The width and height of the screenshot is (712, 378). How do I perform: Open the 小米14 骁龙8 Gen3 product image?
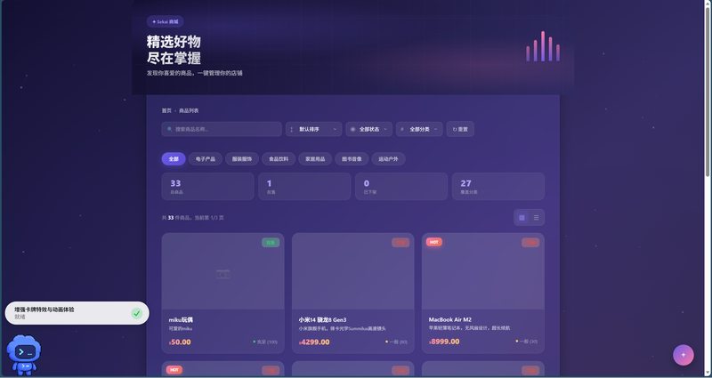click(352, 271)
